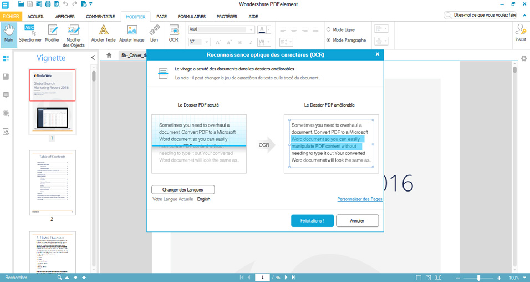
Task: Click the full screen icon in status bar
Action: (438, 278)
